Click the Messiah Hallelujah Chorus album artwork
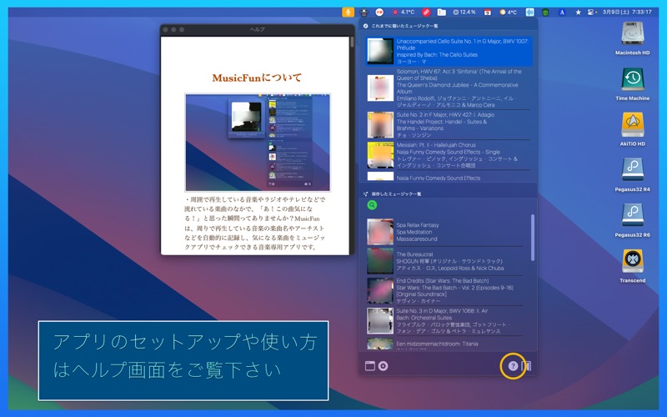Screen dimensions: 667x417 (380, 155)
